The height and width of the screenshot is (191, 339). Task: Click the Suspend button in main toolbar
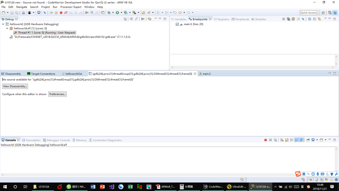click(56, 13)
